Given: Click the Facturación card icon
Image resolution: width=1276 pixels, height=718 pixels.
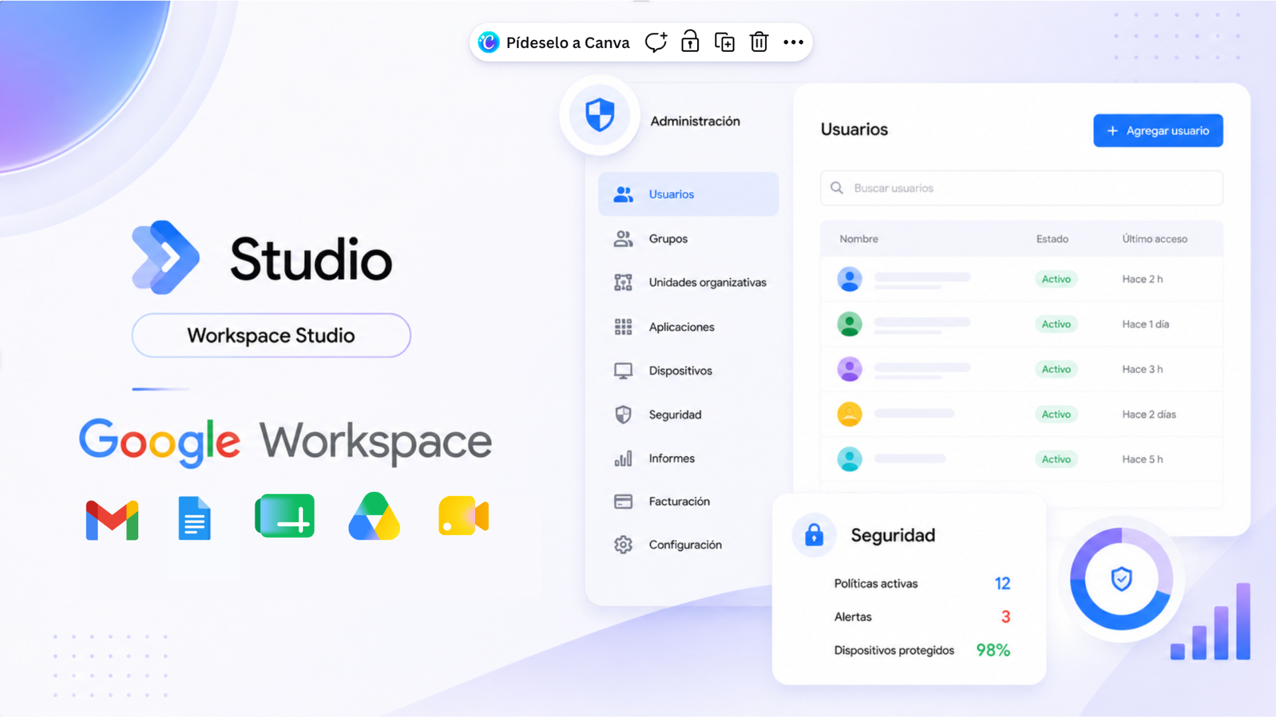Looking at the screenshot, I should [x=623, y=501].
